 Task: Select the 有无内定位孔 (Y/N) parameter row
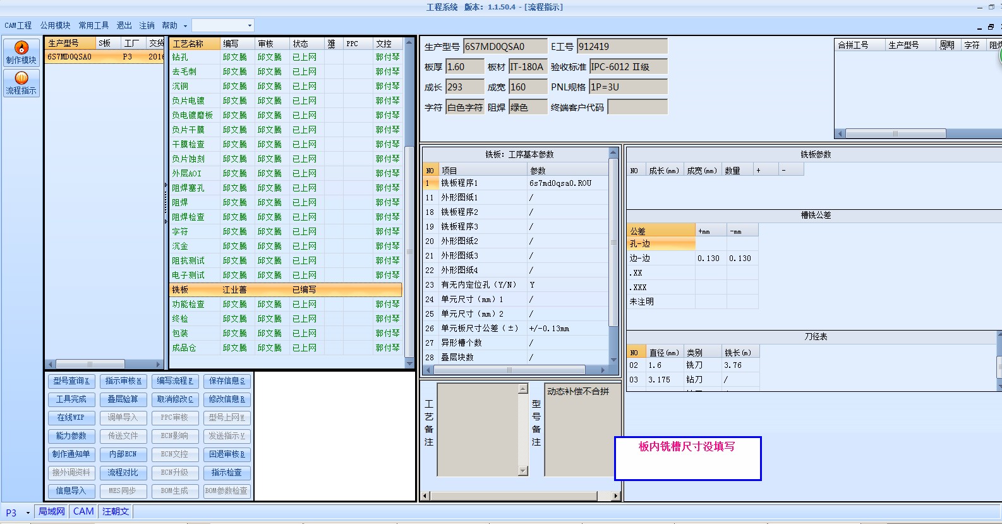pos(516,285)
